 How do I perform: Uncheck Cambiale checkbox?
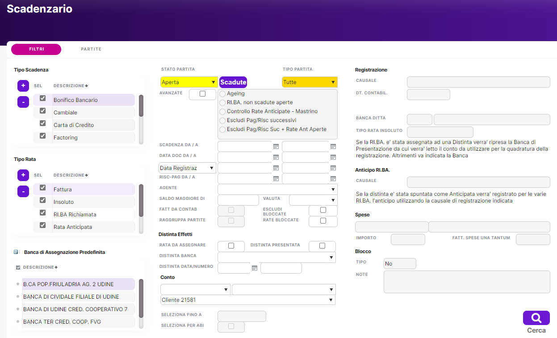[43, 111]
